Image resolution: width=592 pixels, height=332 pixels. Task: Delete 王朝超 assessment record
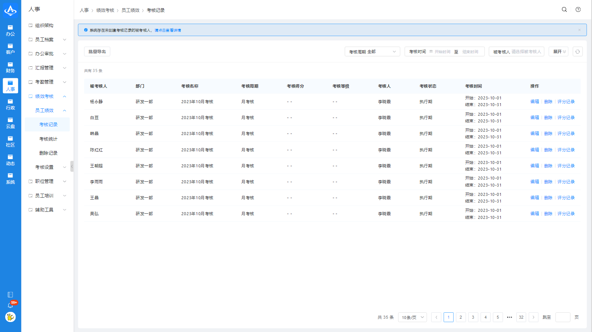click(548, 166)
